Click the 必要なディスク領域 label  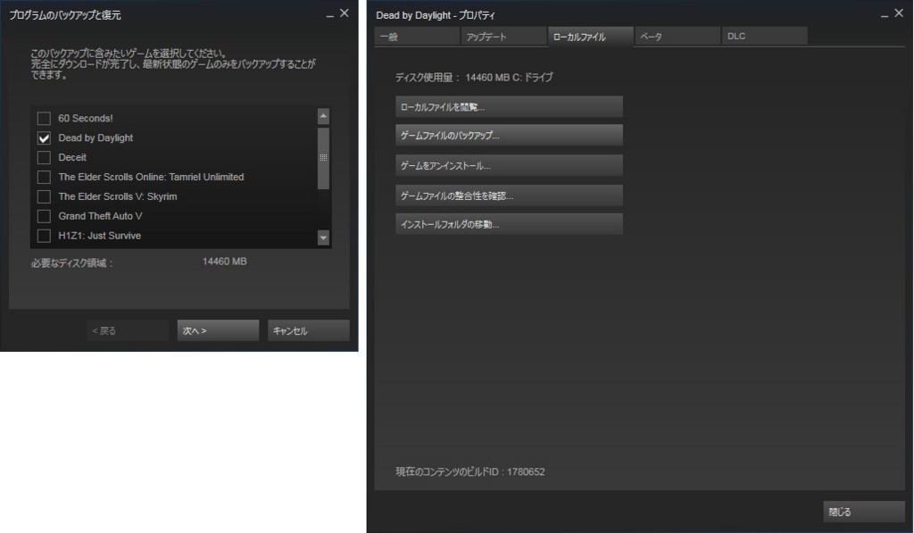71,263
